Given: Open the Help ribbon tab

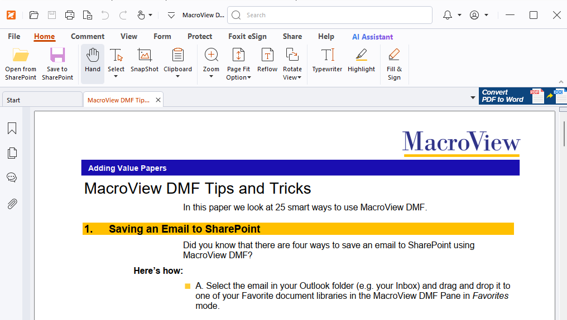Looking at the screenshot, I should click(326, 36).
